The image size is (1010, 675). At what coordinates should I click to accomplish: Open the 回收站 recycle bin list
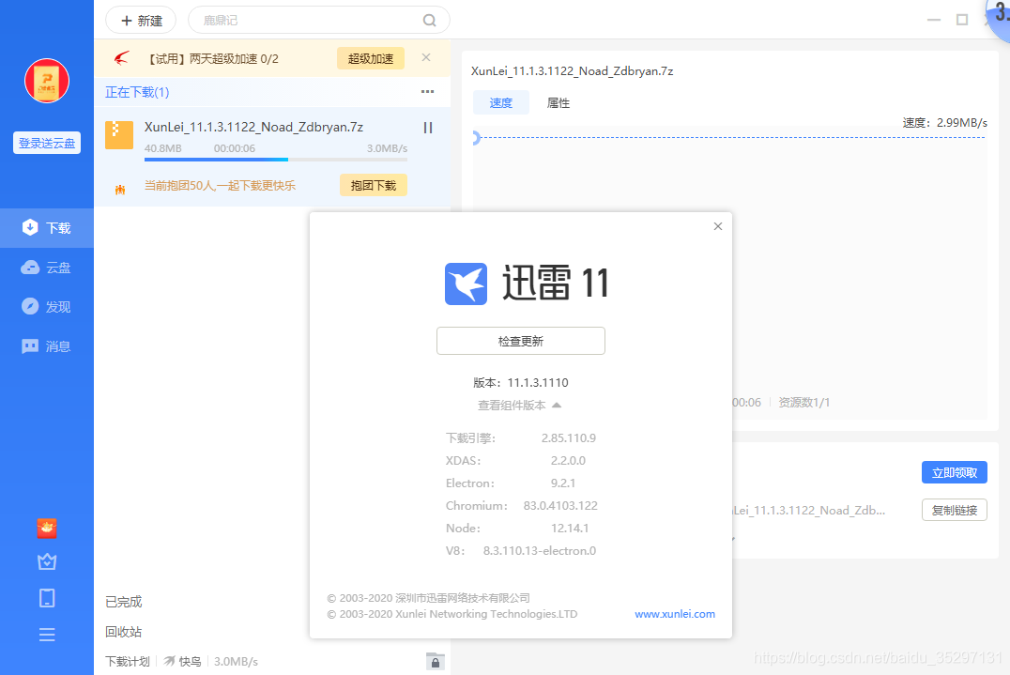(124, 632)
